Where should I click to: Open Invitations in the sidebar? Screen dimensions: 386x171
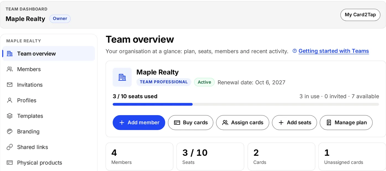click(x=49, y=85)
